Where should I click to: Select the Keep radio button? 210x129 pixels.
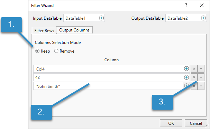pyautogui.click(x=37, y=51)
